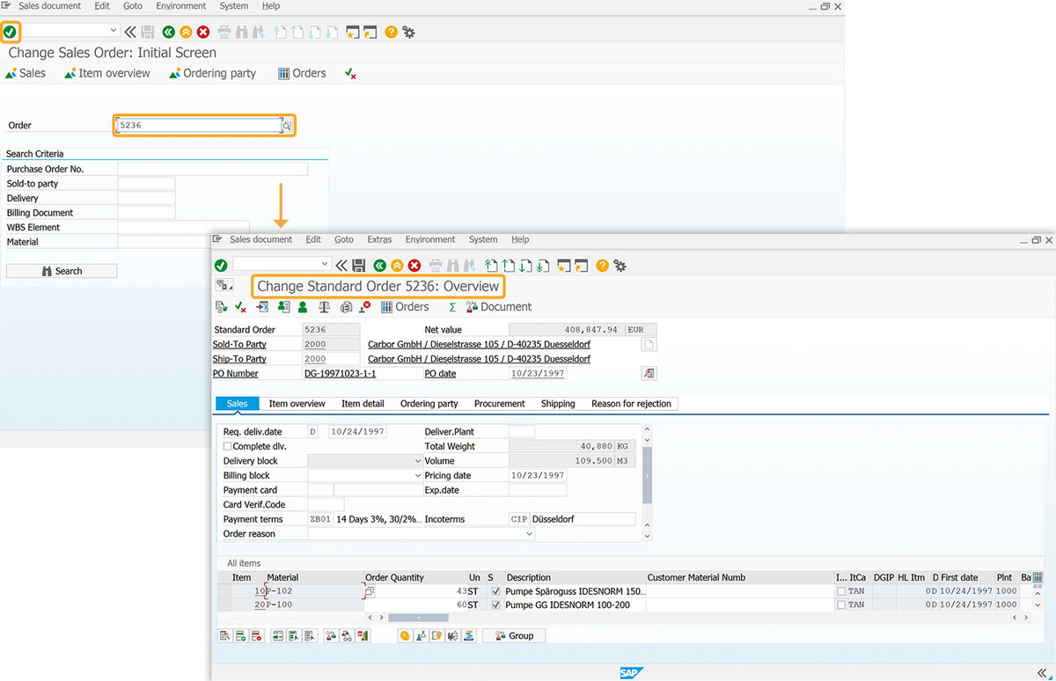1056x681 pixels.
Task: Click Item overview button in Initial Screen toolbar
Action: tap(107, 73)
